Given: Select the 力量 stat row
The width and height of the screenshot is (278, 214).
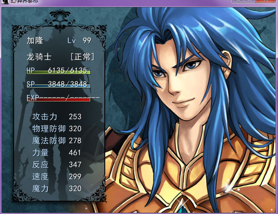Looking at the screenshot, I should click(57, 153).
